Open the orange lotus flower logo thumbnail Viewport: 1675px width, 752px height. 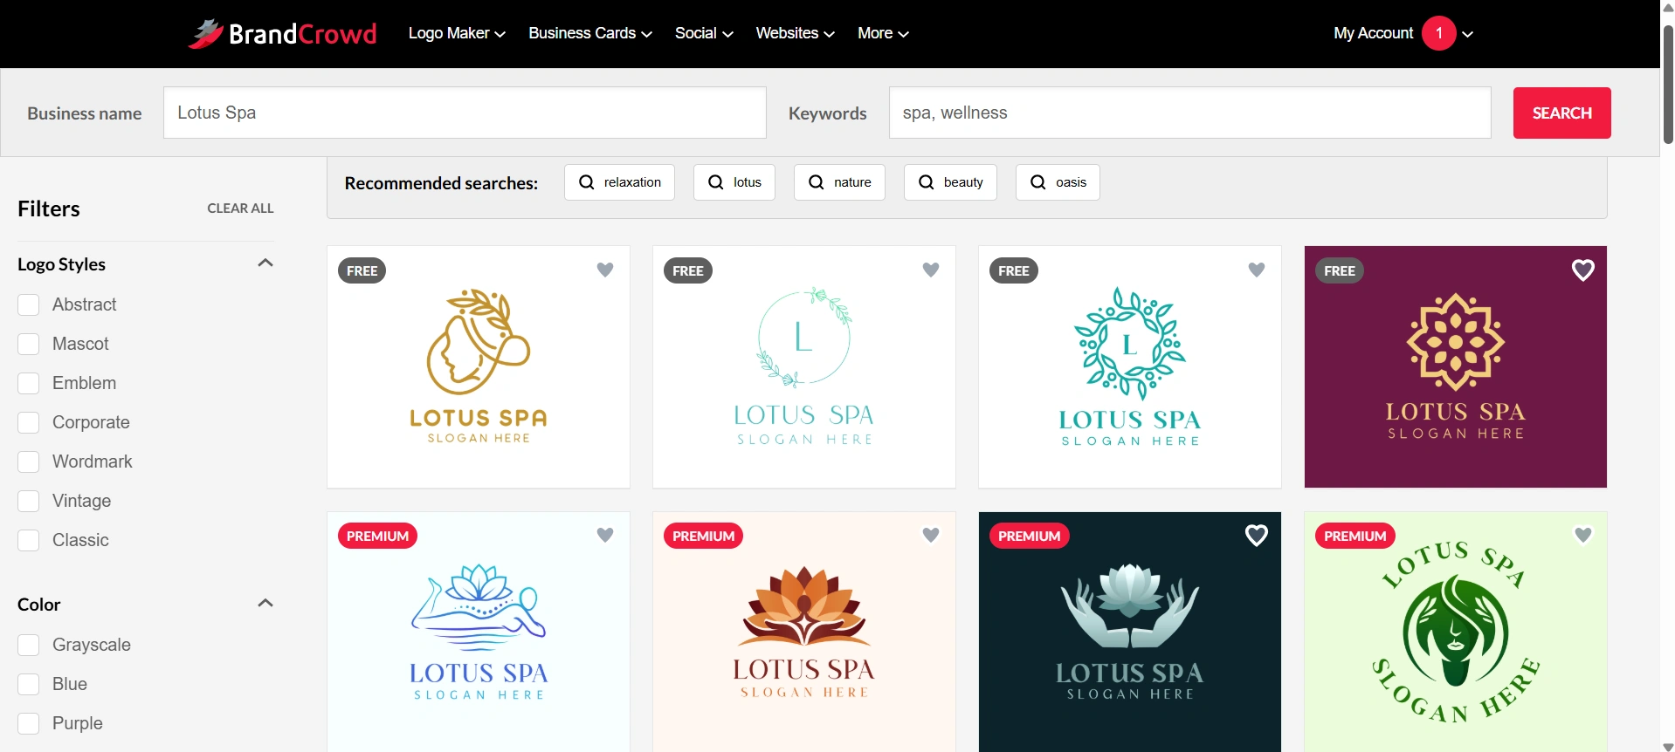pyautogui.click(x=804, y=632)
